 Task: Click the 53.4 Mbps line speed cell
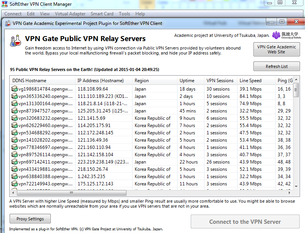pos(250,140)
